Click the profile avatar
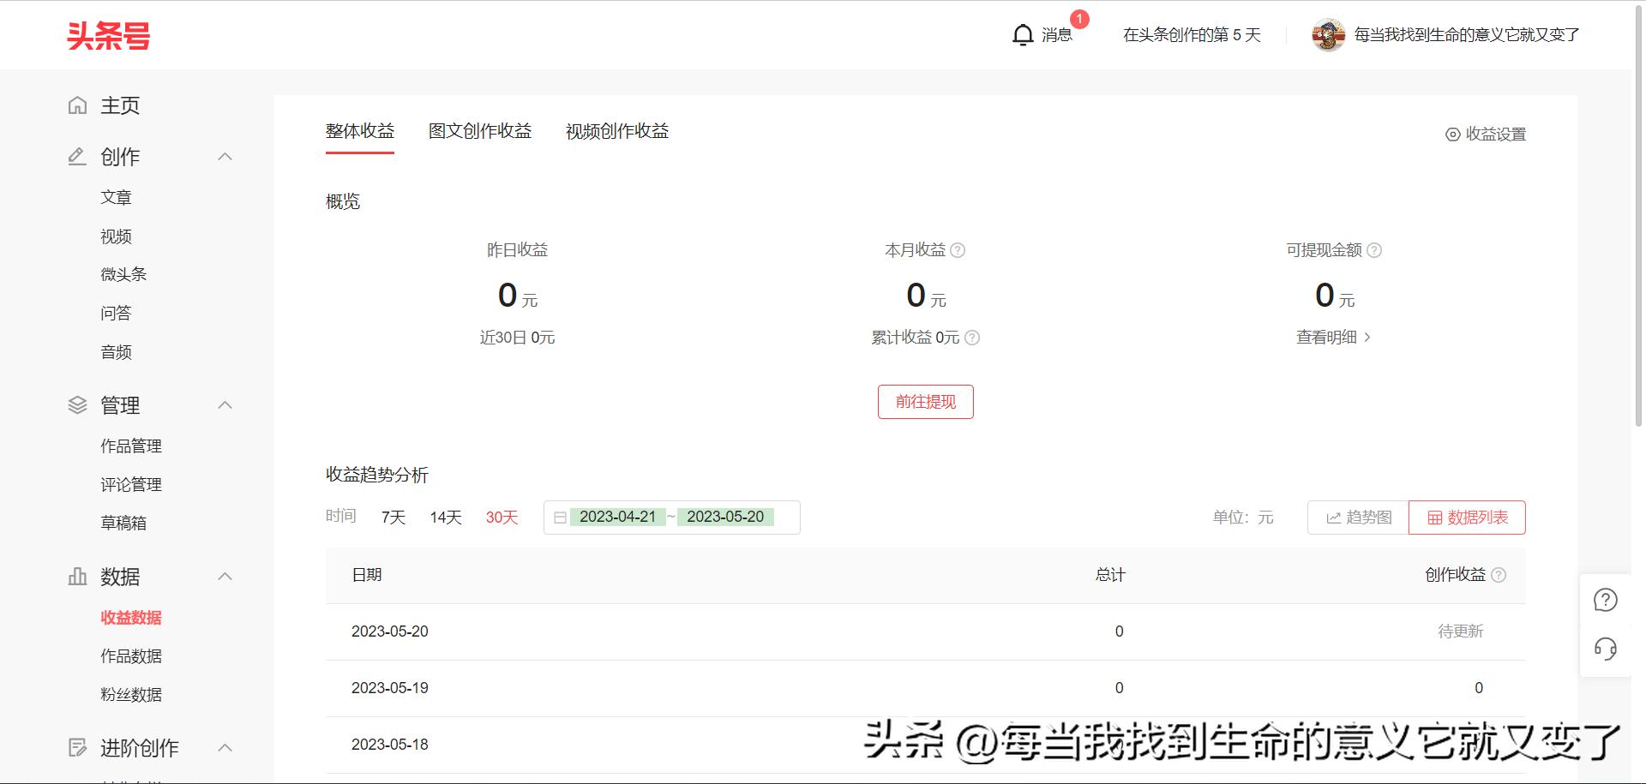This screenshot has height=784, width=1646. point(1328,34)
